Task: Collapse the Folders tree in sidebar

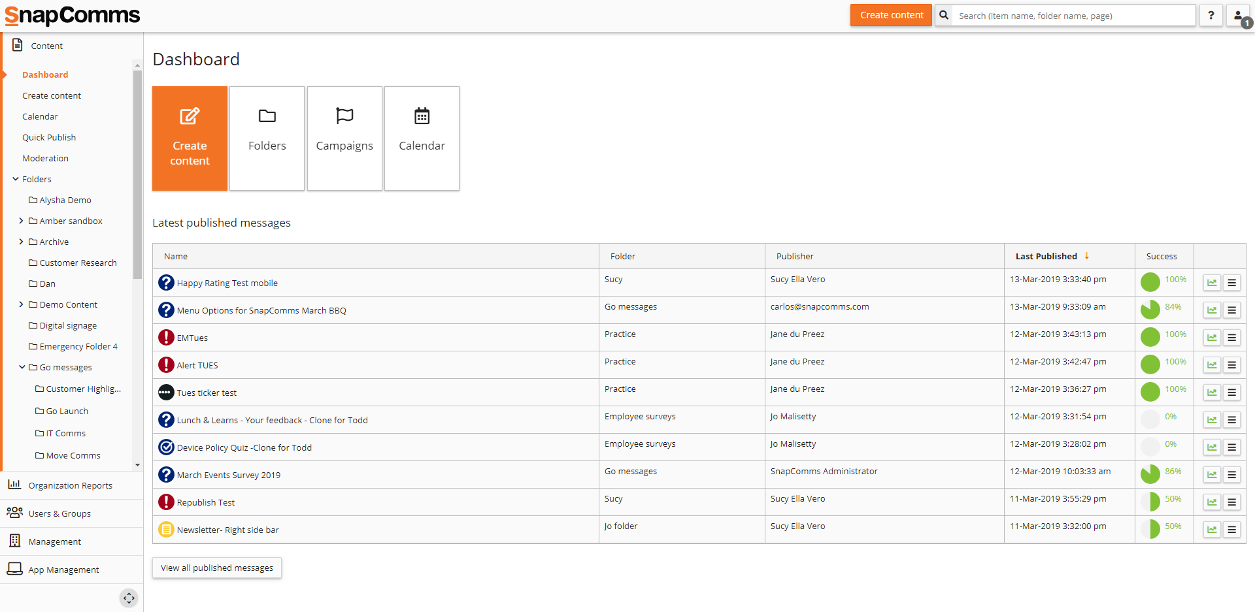Action: pyautogui.click(x=16, y=179)
